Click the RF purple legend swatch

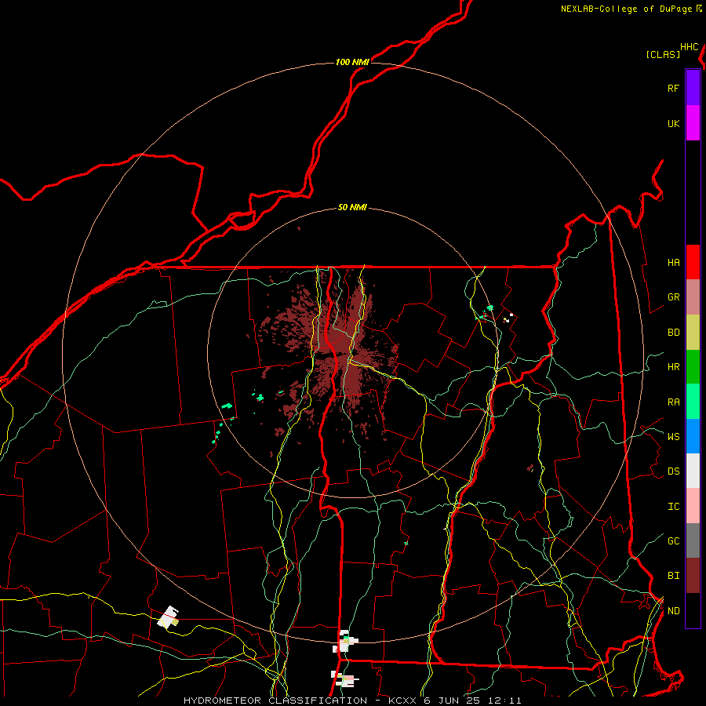tap(693, 88)
